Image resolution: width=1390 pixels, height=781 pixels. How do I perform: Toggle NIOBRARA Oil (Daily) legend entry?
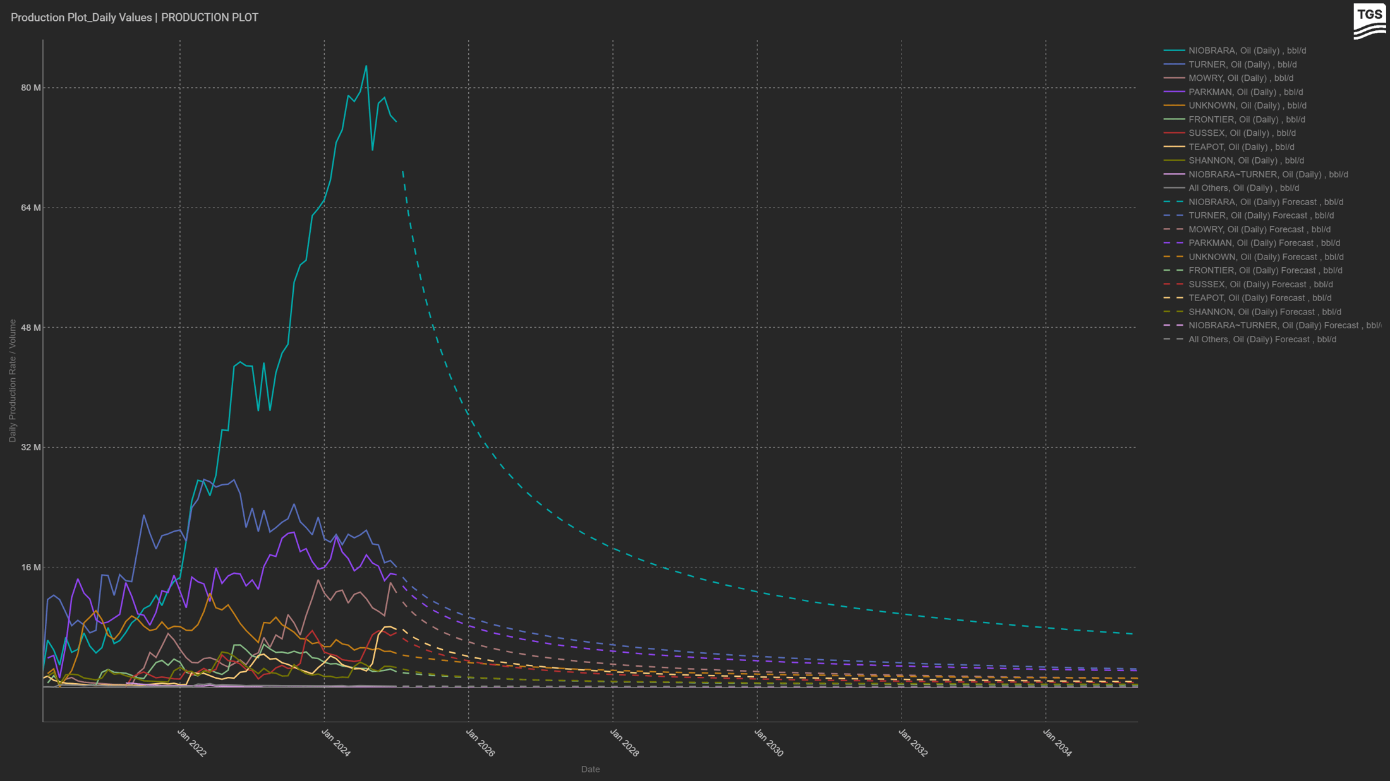[1247, 51]
